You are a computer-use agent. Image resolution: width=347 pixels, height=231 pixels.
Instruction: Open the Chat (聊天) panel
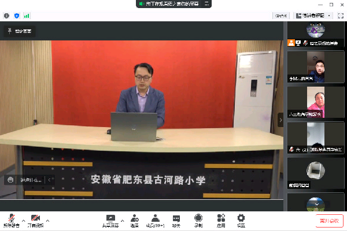pos(176,221)
